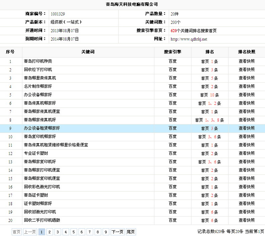Click 620个关键词排名搜索首页 text
265x236 pixels.
coord(194,31)
